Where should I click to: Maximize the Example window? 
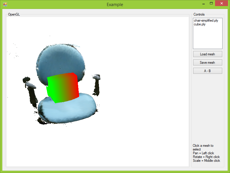[x=211, y=3]
